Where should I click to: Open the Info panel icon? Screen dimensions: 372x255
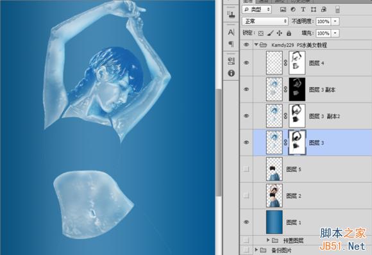point(231,73)
